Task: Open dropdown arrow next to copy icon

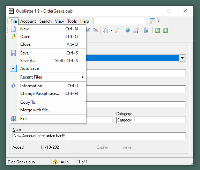Action: pos(111,30)
